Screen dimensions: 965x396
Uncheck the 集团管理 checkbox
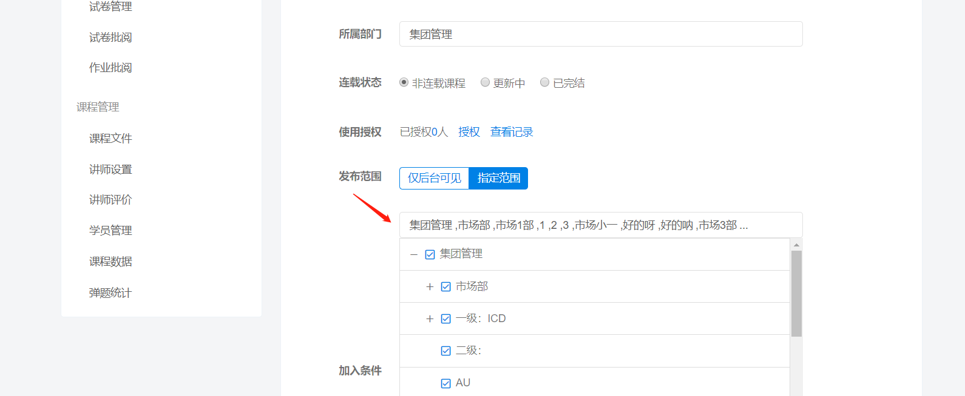click(430, 254)
